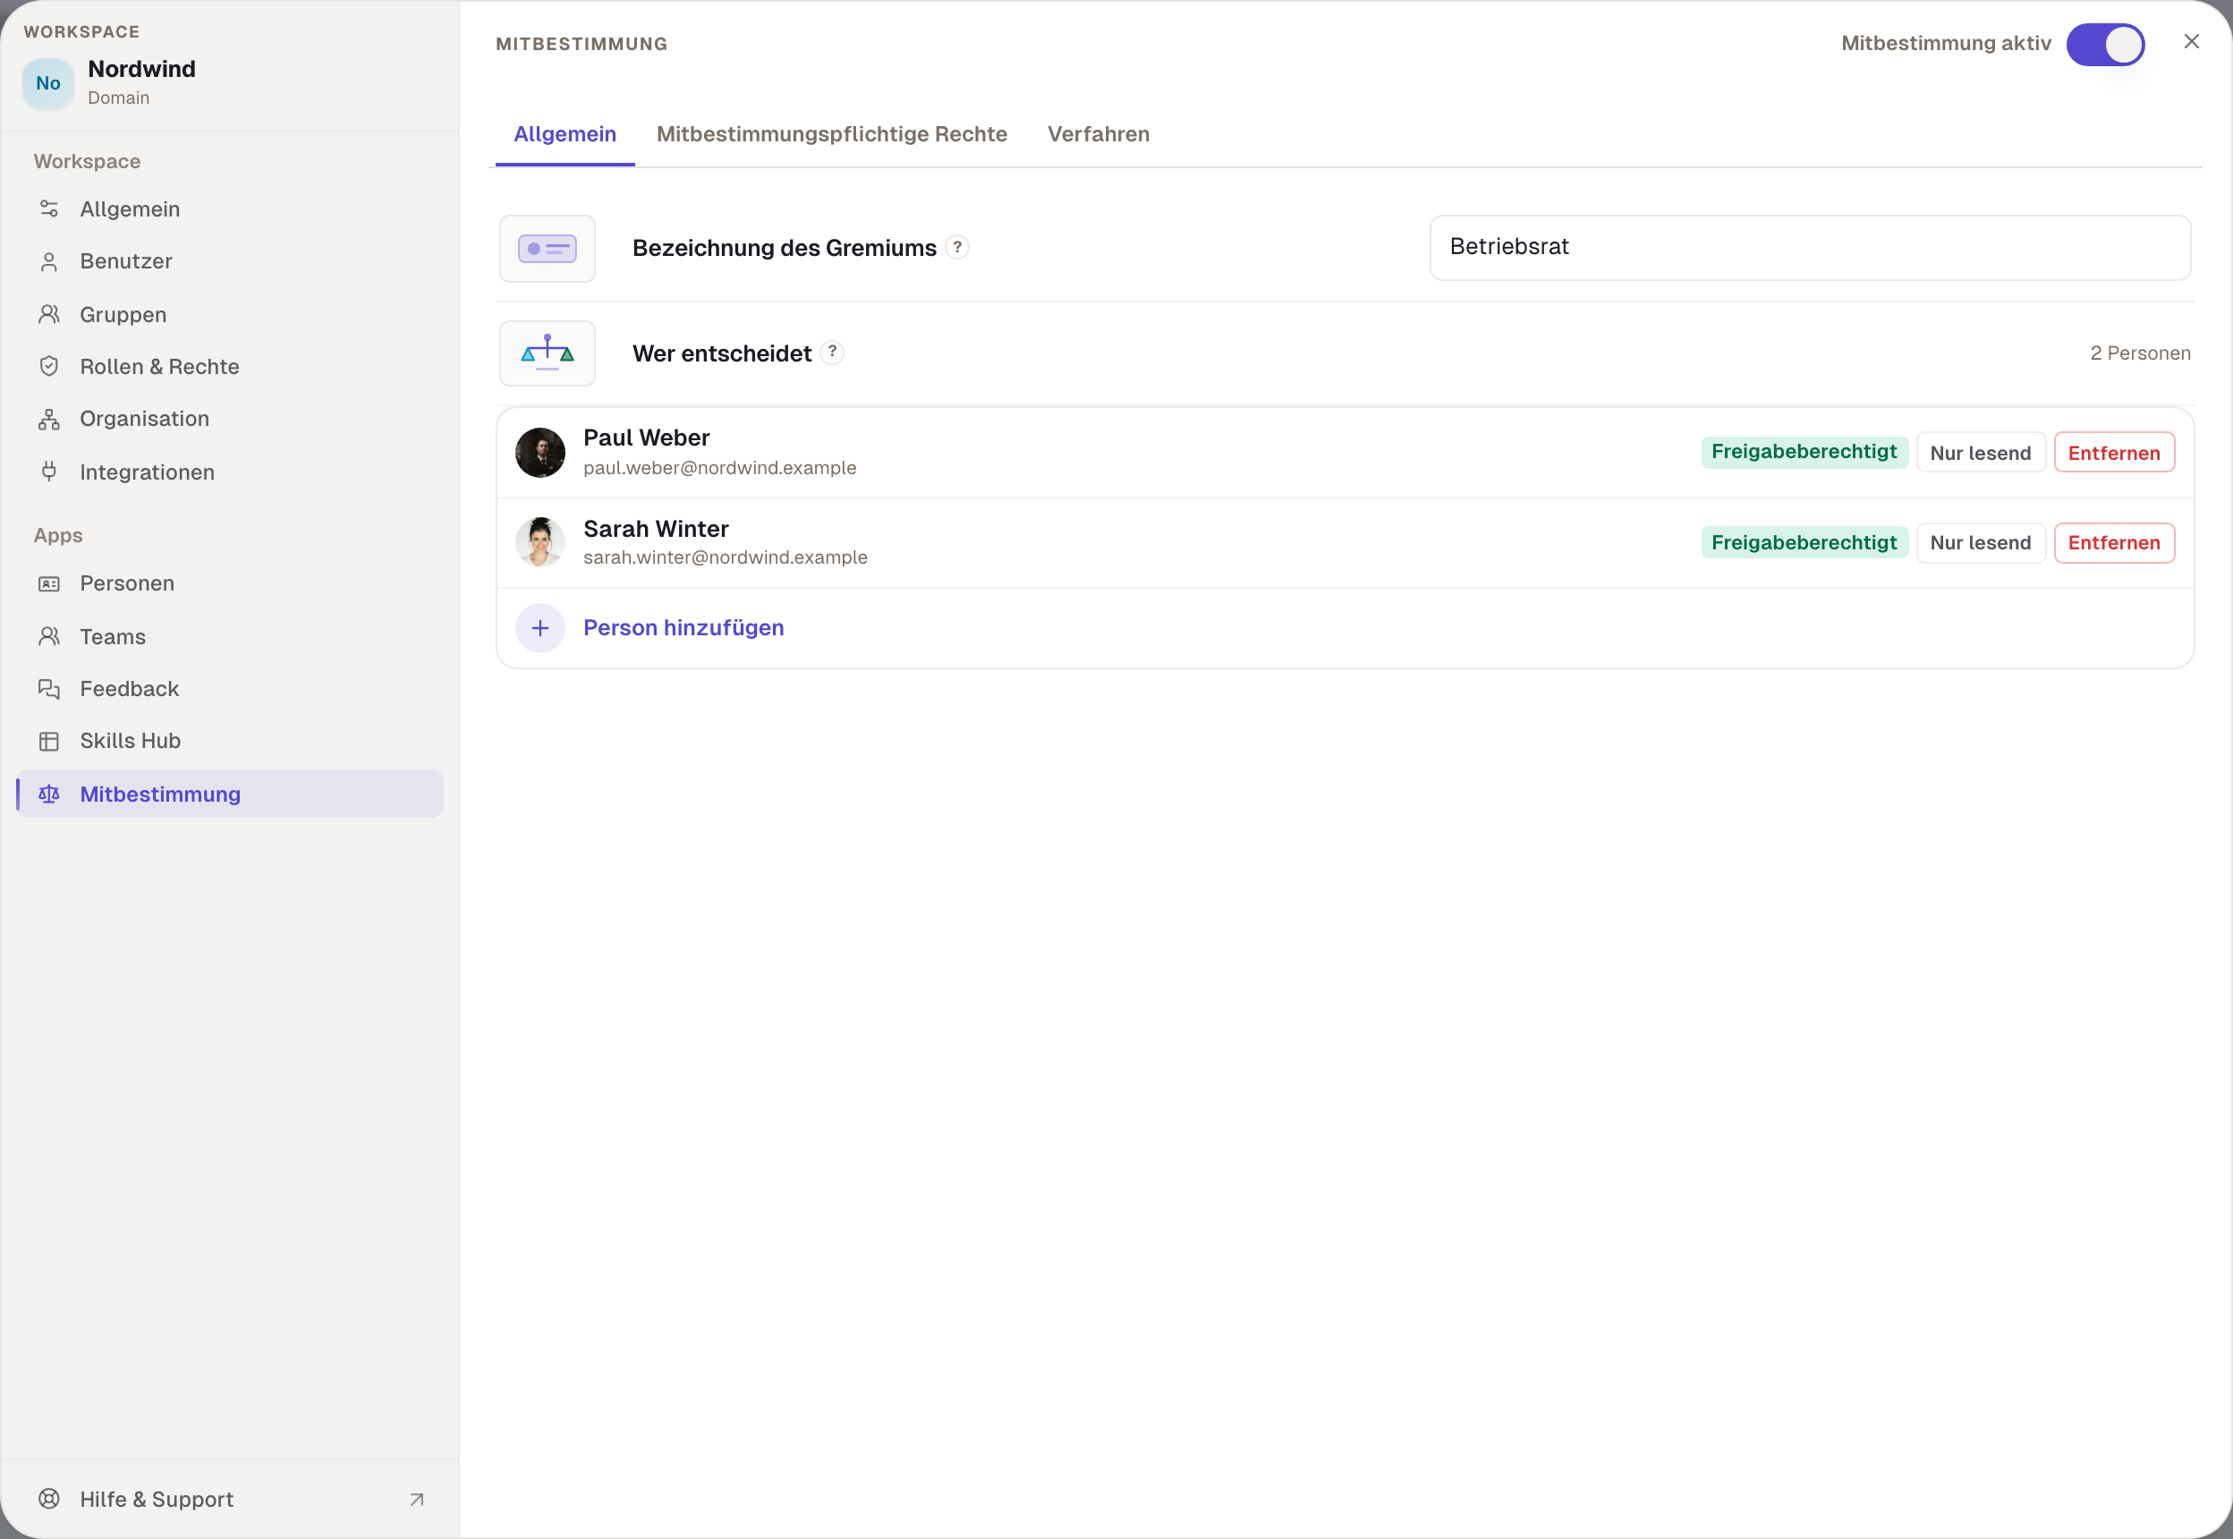The height and width of the screenshot is (1539, 2233).
Task: Select the Allgemein tab
Action: point(565,134)
